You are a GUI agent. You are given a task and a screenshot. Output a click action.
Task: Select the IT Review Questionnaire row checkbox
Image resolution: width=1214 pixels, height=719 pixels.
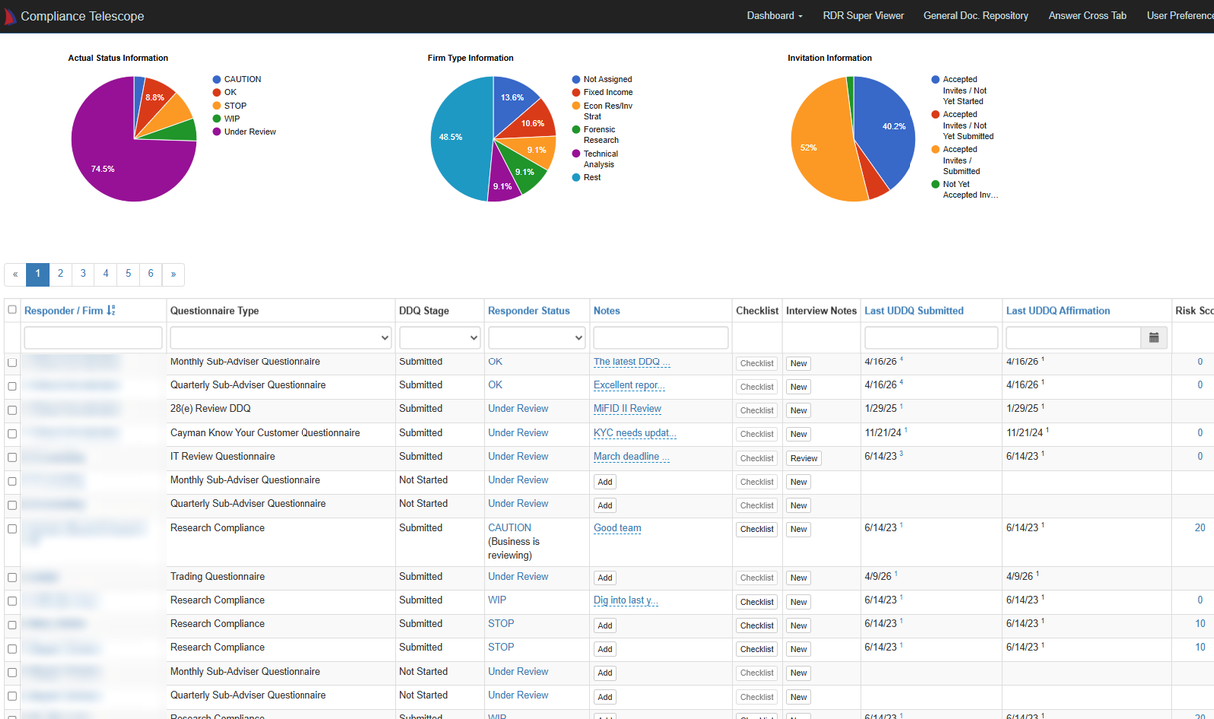[12, 458]
